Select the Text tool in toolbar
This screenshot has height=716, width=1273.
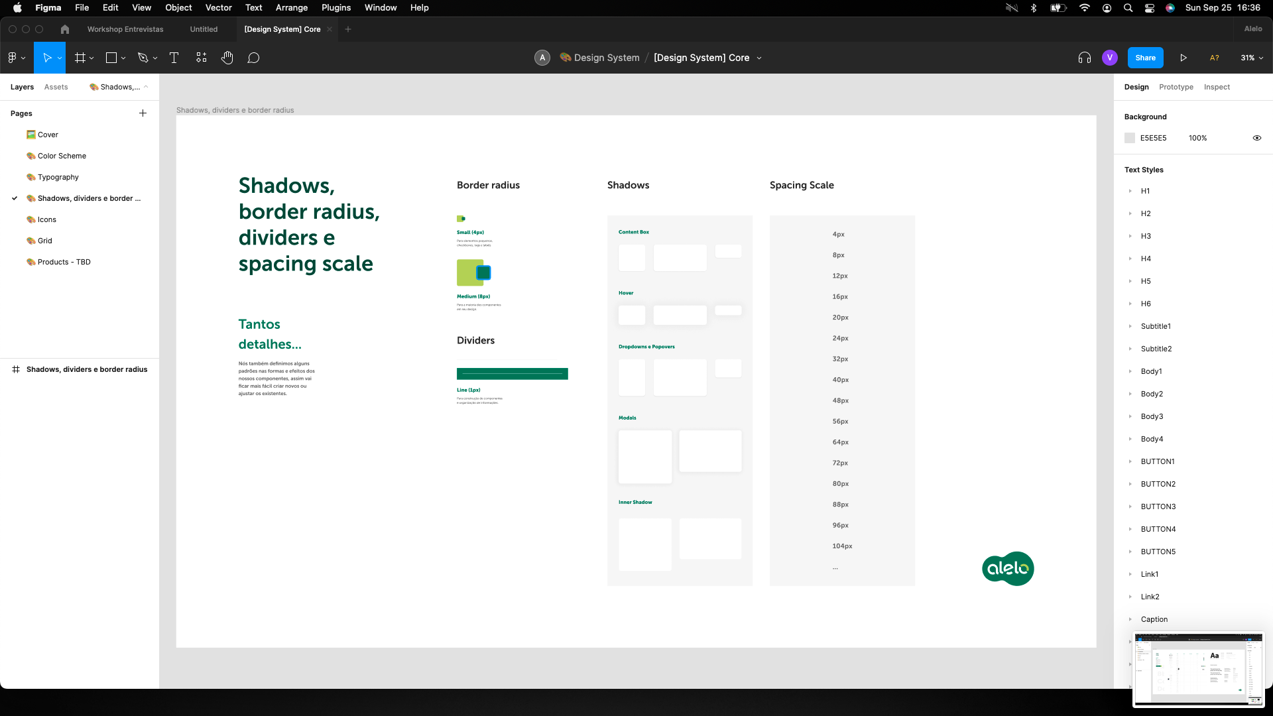tap(174, 58)
